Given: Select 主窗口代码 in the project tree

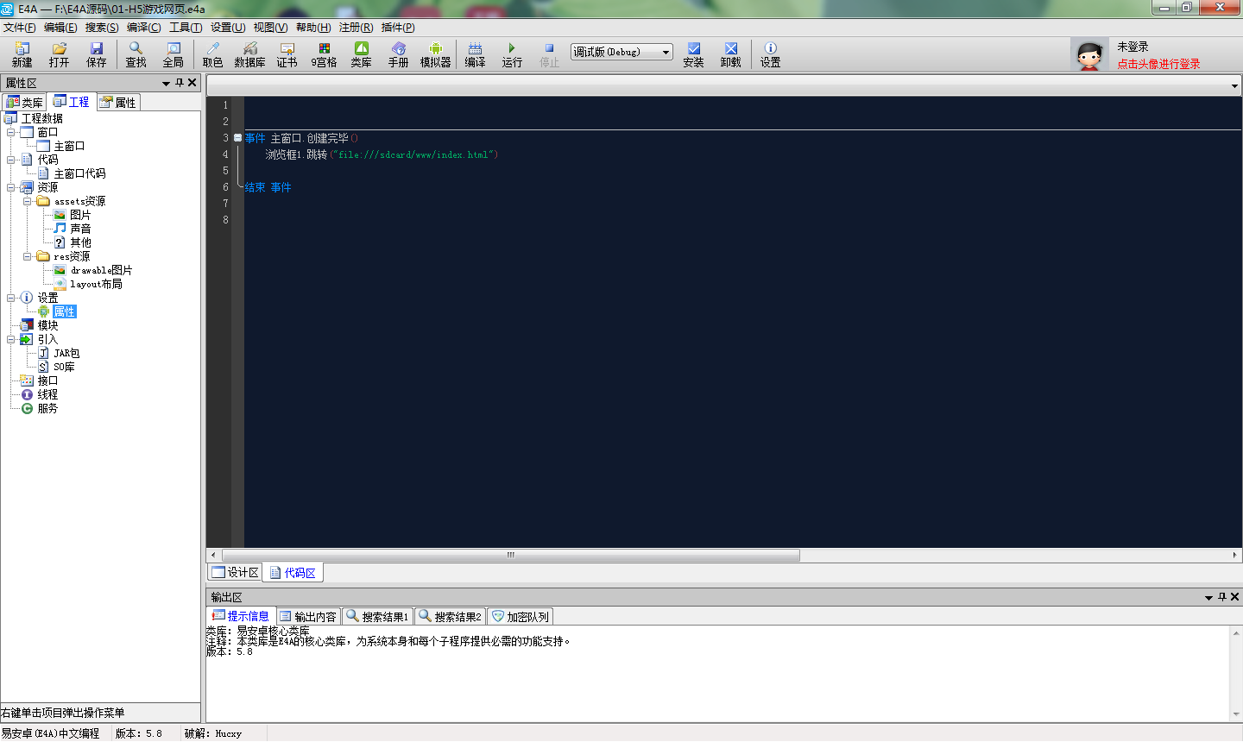Looking at the screenshot, I should 79,173.
